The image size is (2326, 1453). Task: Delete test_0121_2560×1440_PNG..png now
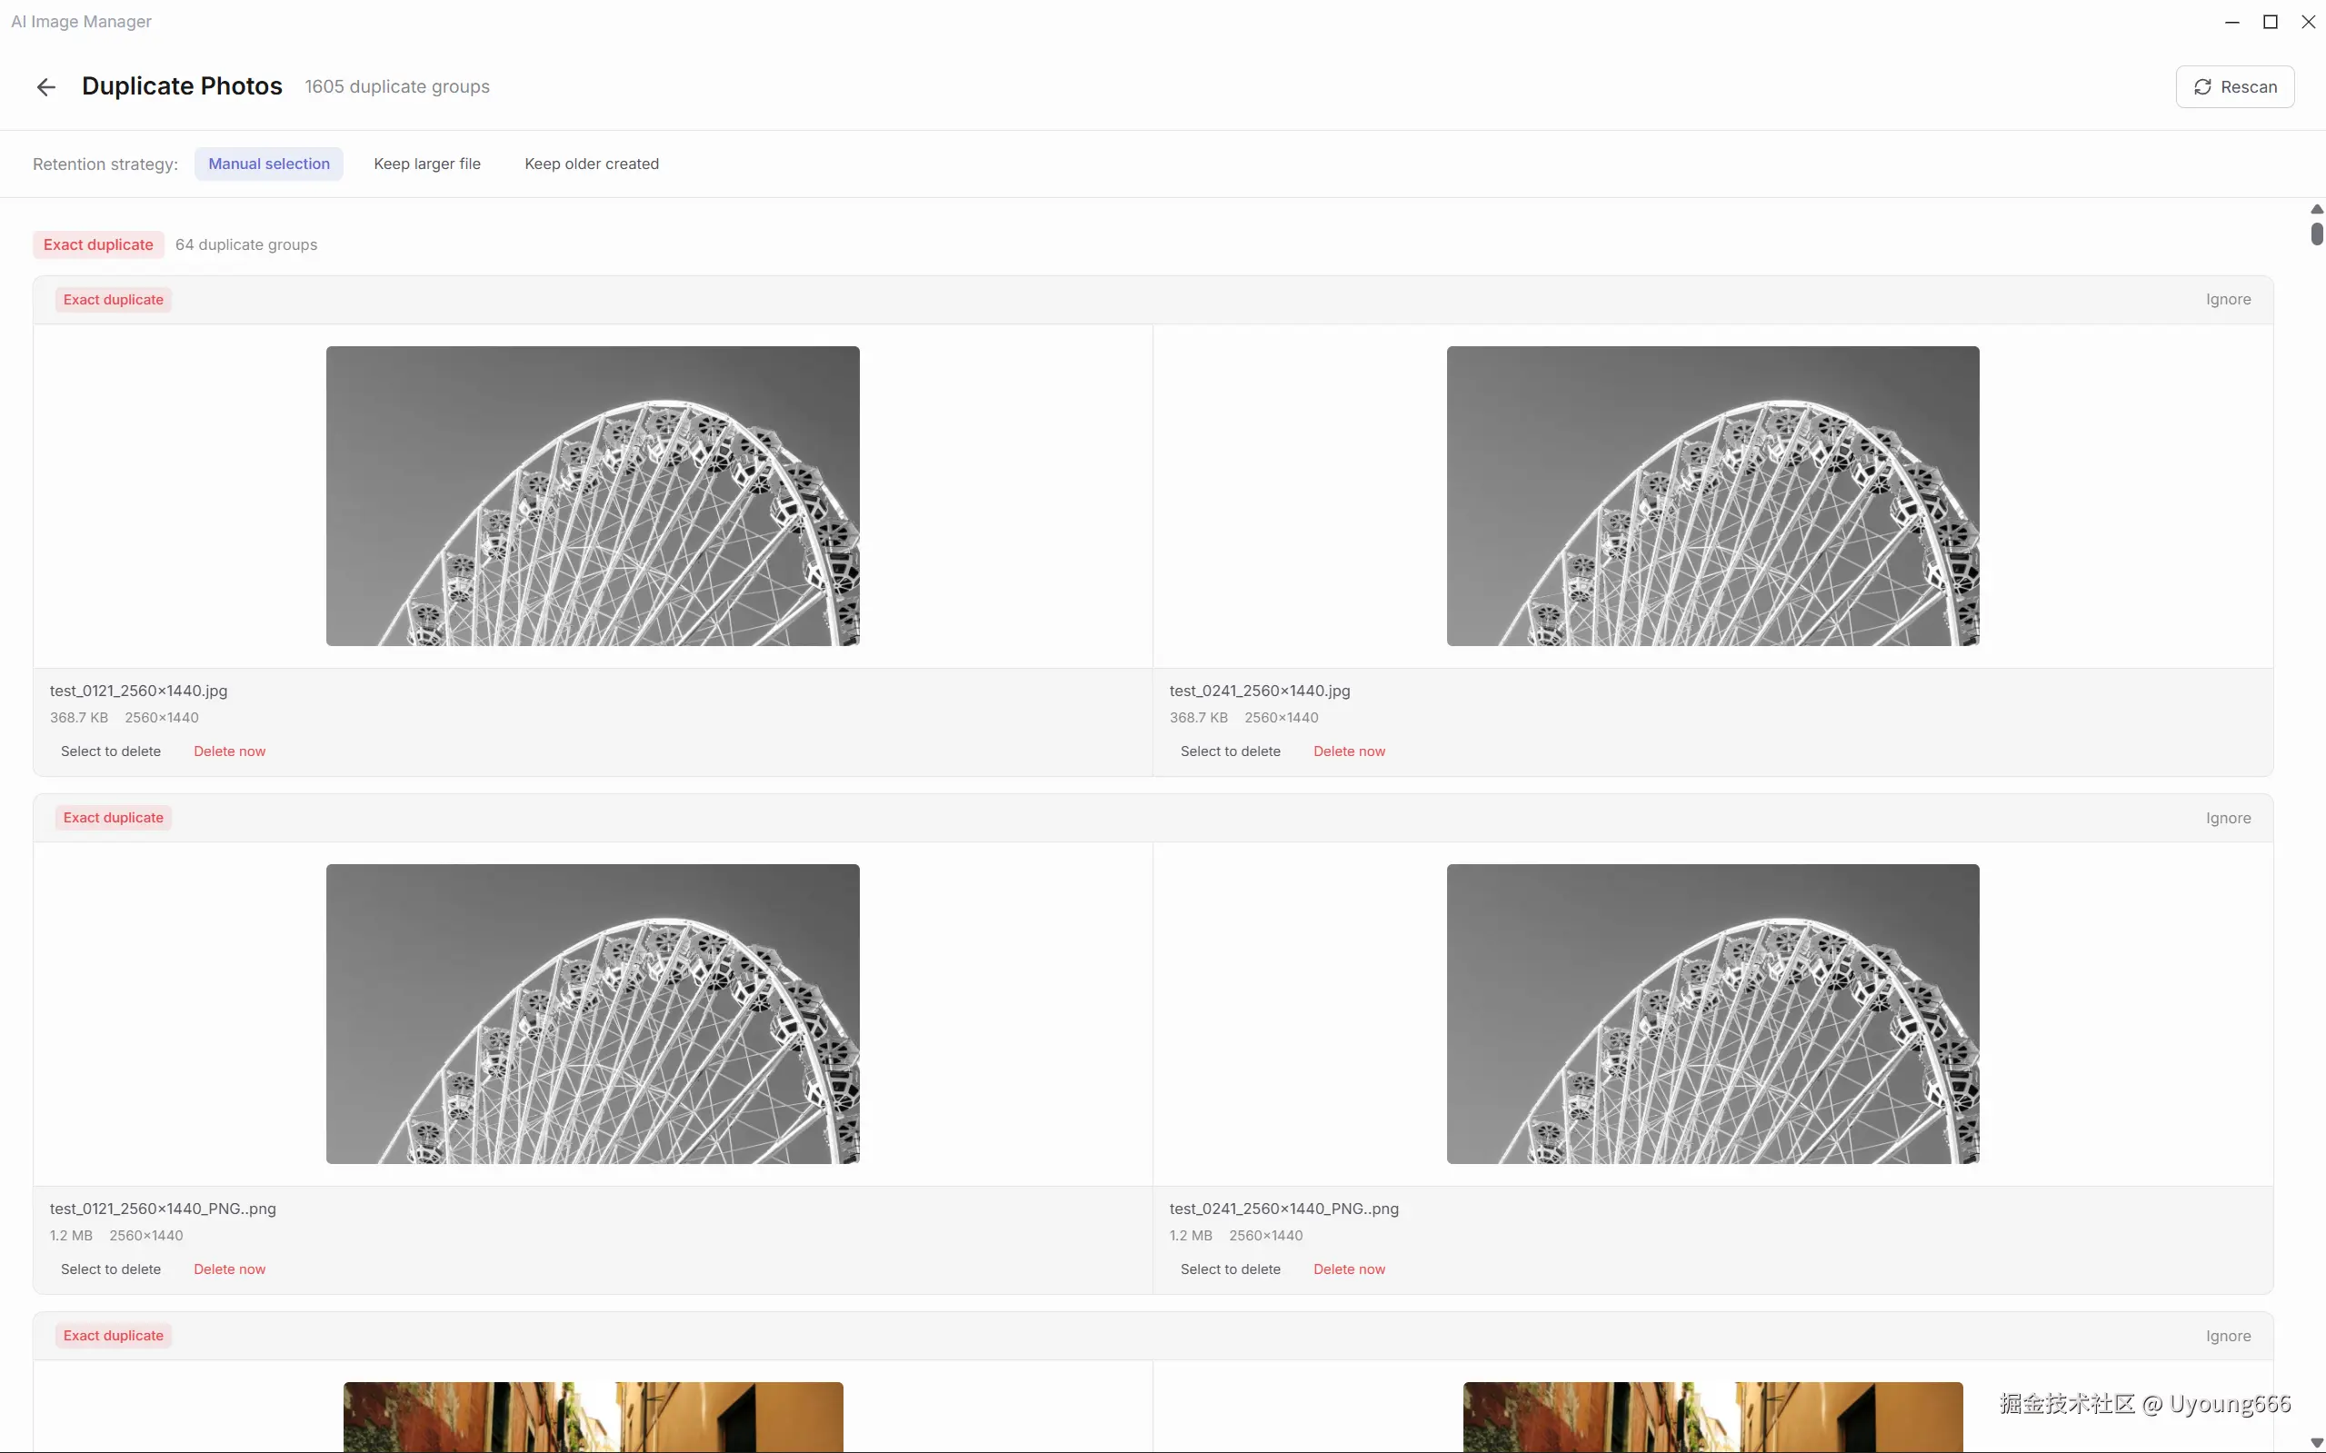(x=230, y=1269)
